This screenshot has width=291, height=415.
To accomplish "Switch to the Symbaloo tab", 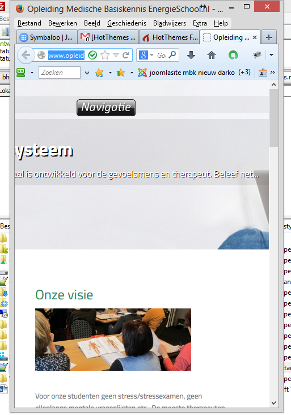I will pyautogui.click(x=48, y=37).
